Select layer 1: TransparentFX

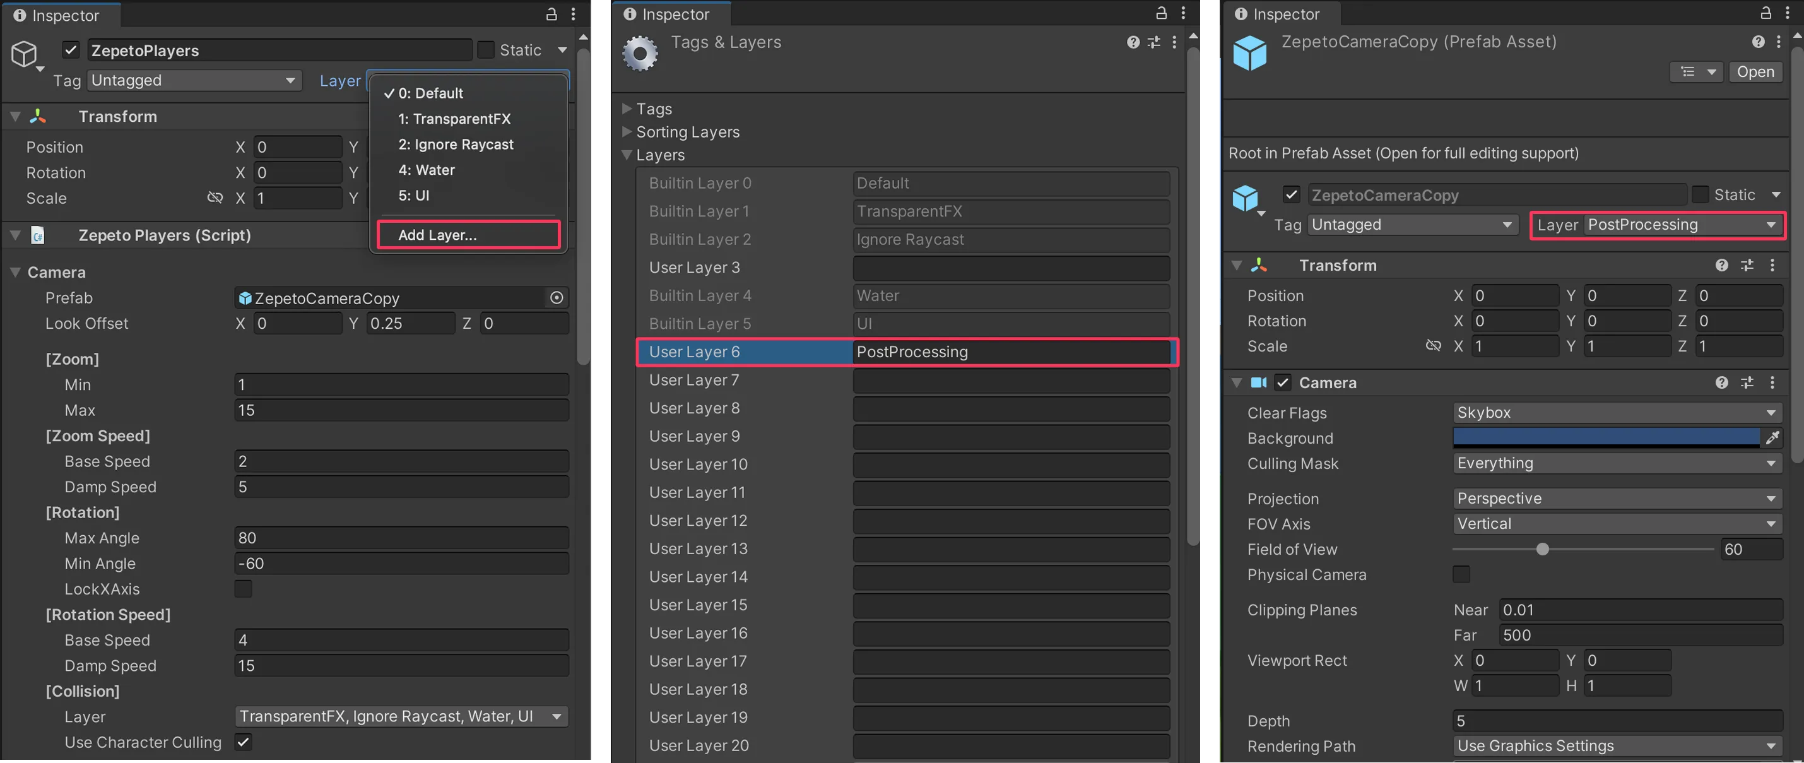click(468, 119)
